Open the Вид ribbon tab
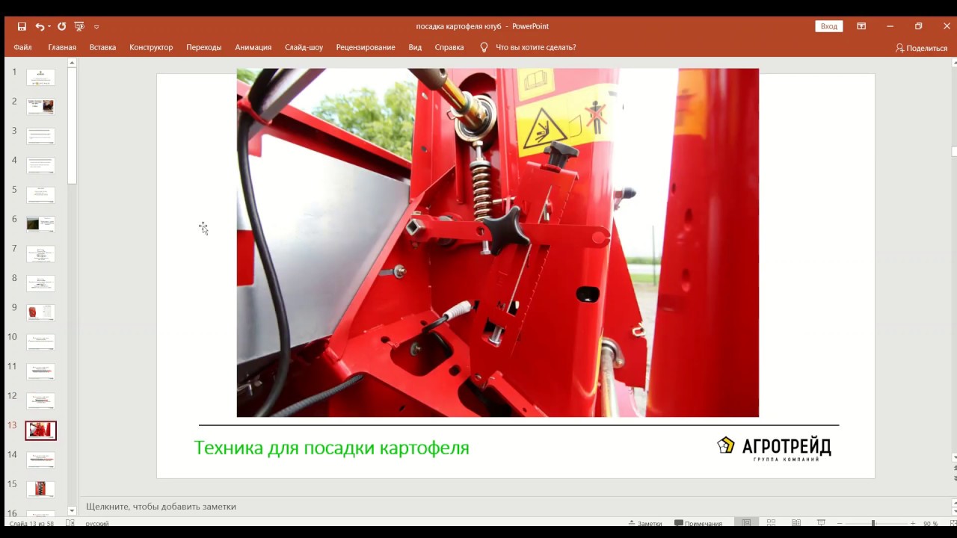 point(415,47)
